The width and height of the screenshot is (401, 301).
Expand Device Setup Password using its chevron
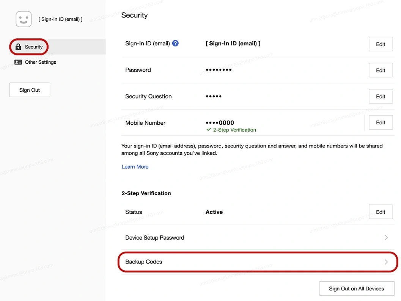pos(386,238)
